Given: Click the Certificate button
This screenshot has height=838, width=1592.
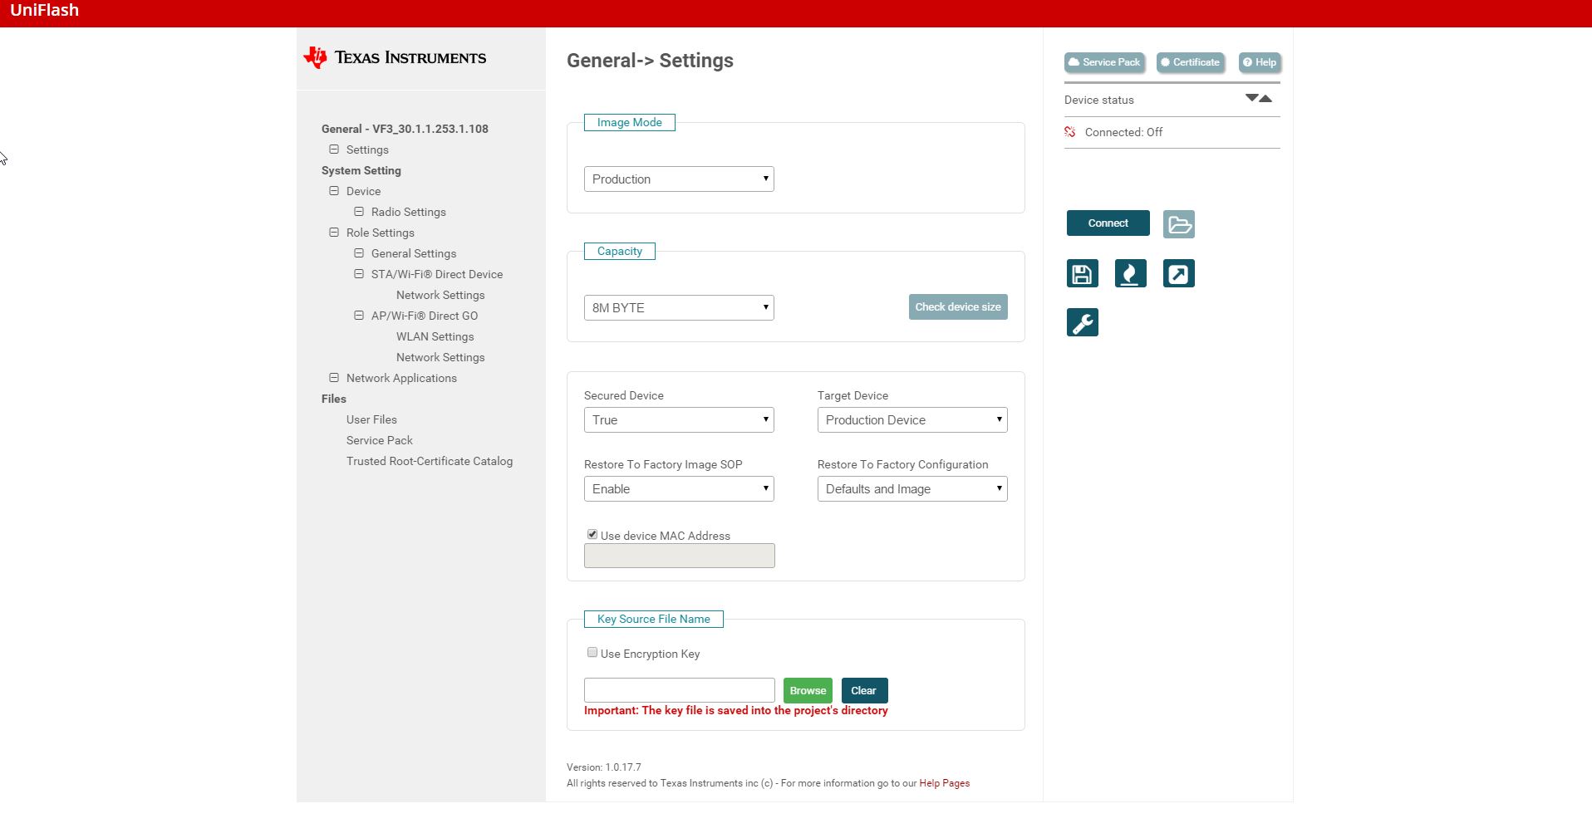Looking at the screenshot, I should click(1191, 62).
